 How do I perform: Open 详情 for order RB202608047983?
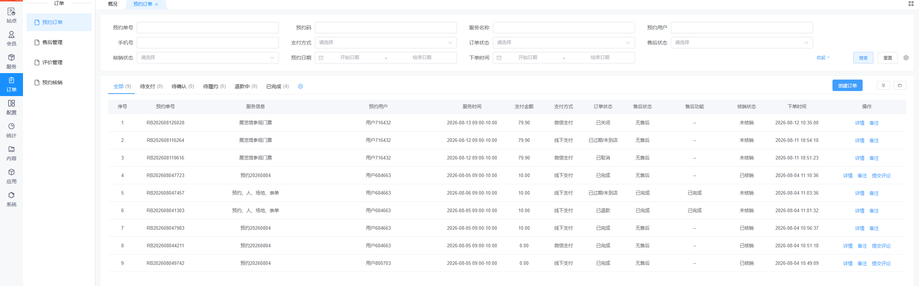pos(859,228)
